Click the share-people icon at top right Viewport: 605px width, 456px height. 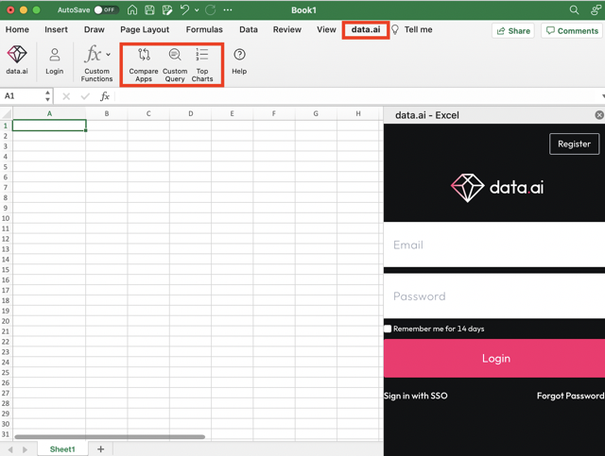596,10
